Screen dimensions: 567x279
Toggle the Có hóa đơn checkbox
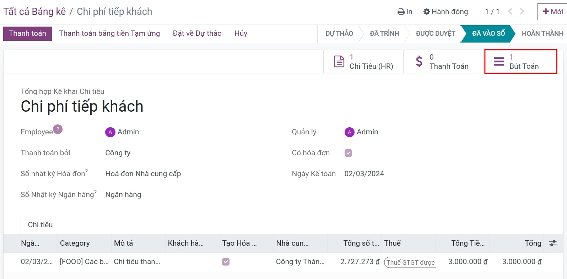tap(349, 153)
